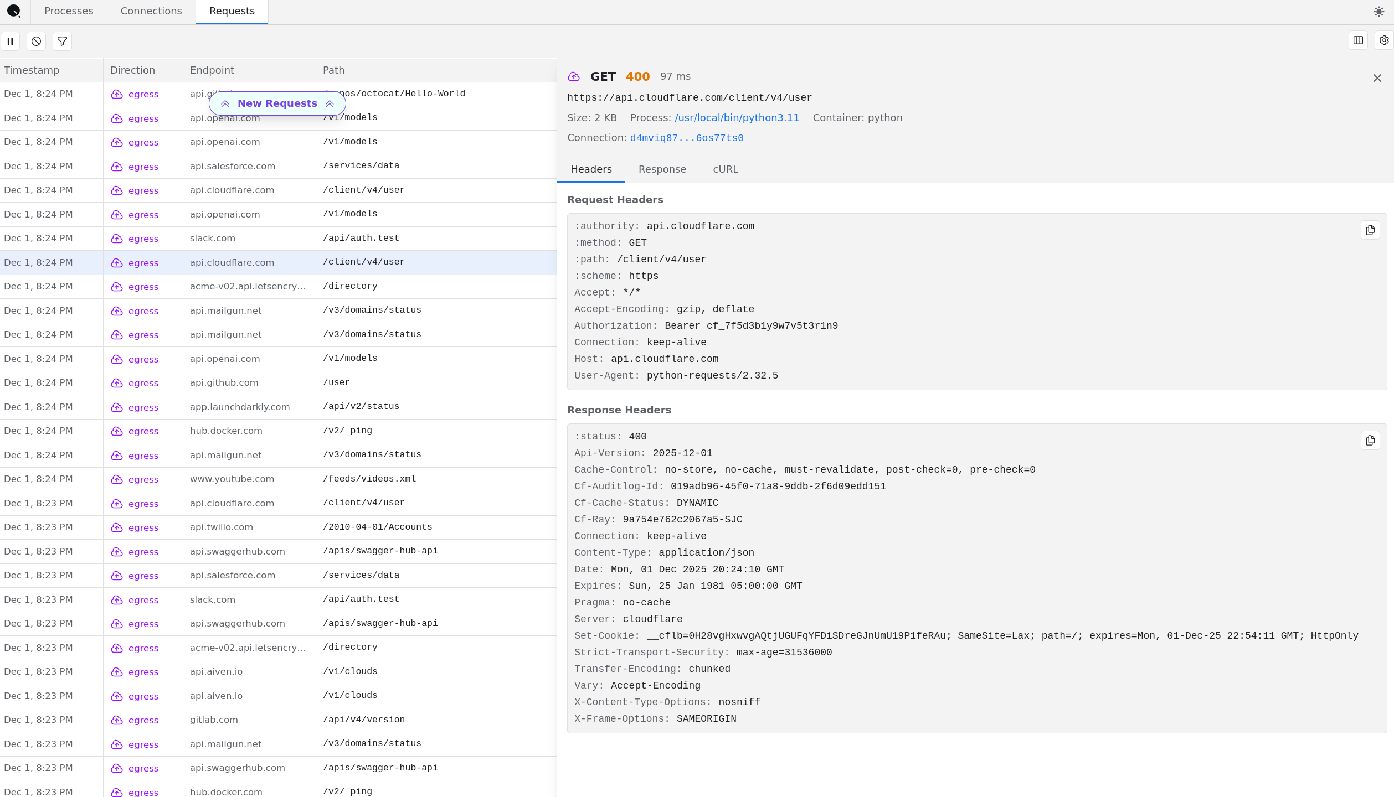Open the /usr/local/bin/python3.11 process link
This screenshot has width=1394, height=797.
(737, 118)
